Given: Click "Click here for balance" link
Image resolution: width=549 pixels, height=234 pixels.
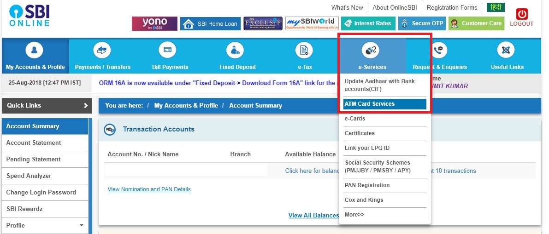Looking at the screenshot, I should [x=313, y=171].
